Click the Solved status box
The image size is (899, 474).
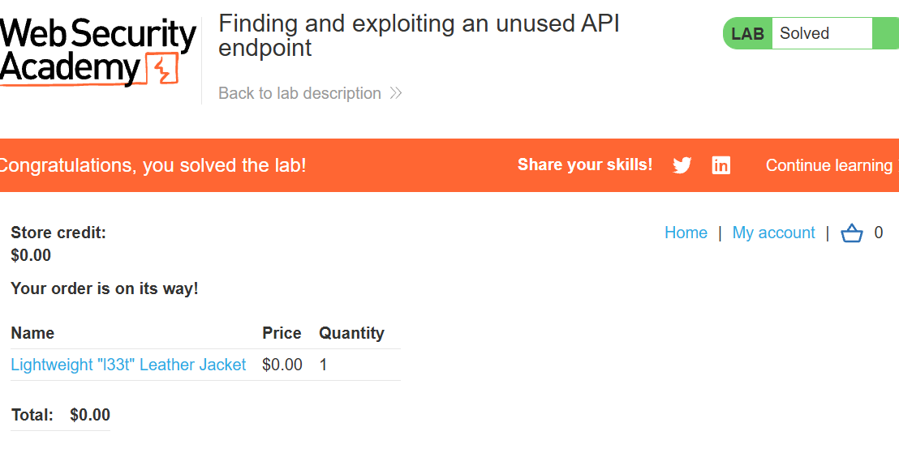(822, 34)
